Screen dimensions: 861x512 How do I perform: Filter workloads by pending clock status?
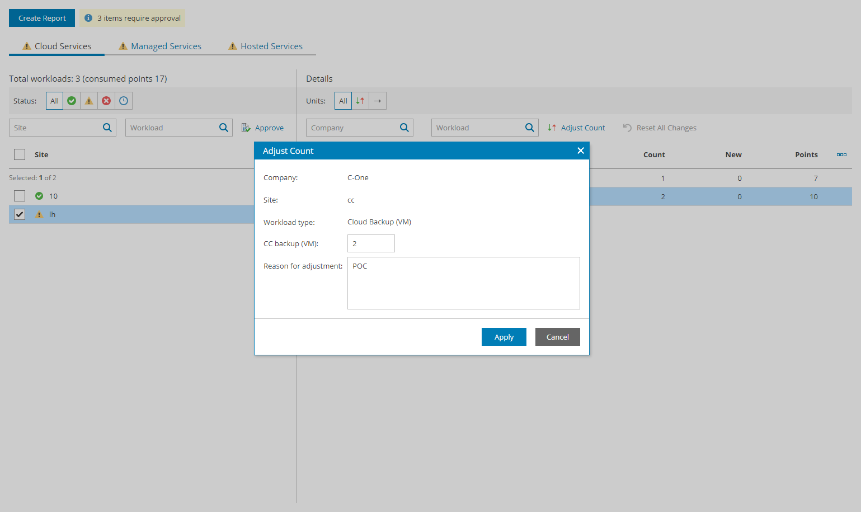[x=124, y=101]
